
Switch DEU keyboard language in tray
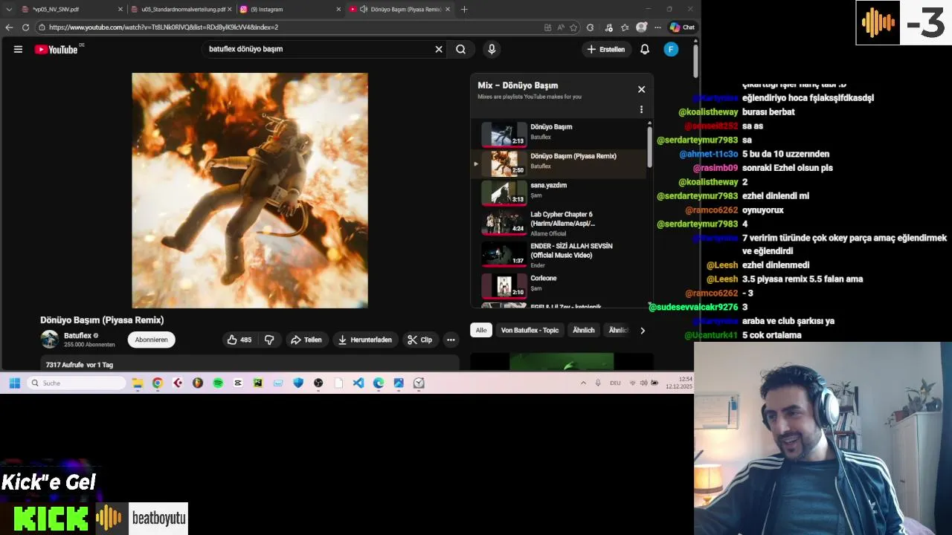click(615, 383)
